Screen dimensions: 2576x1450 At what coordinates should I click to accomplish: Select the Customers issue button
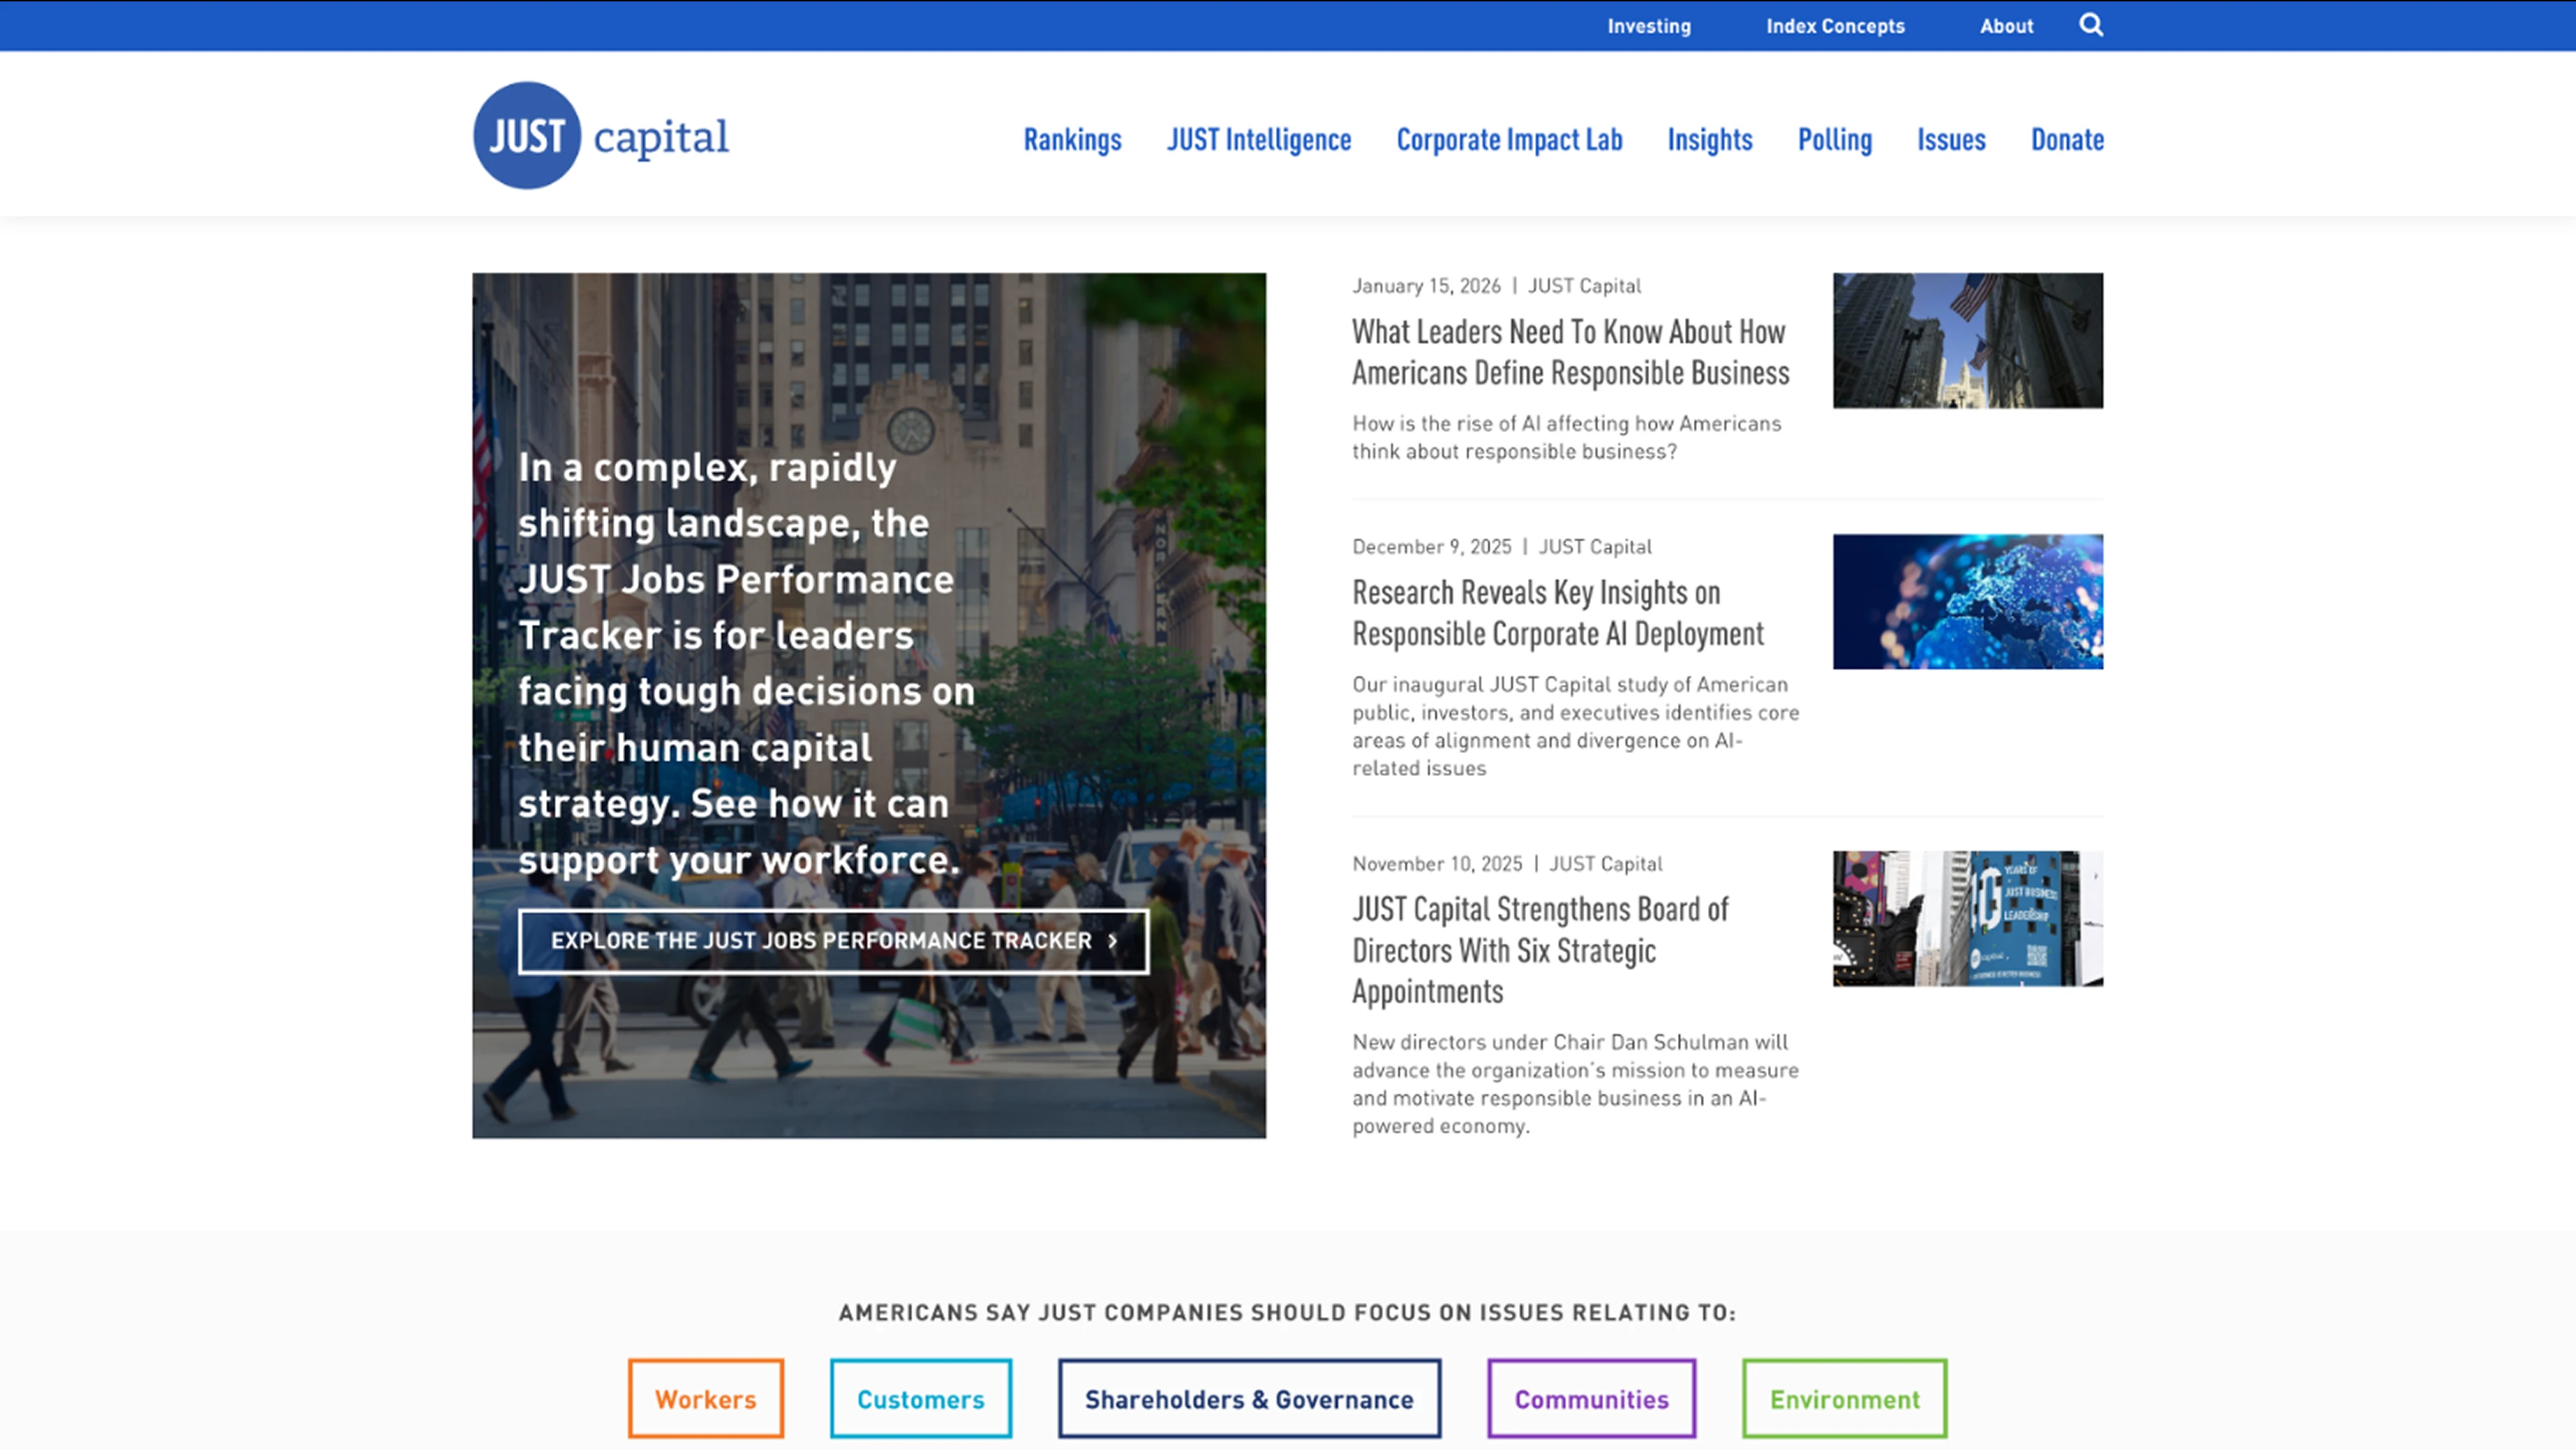[x=921, y=1398]
